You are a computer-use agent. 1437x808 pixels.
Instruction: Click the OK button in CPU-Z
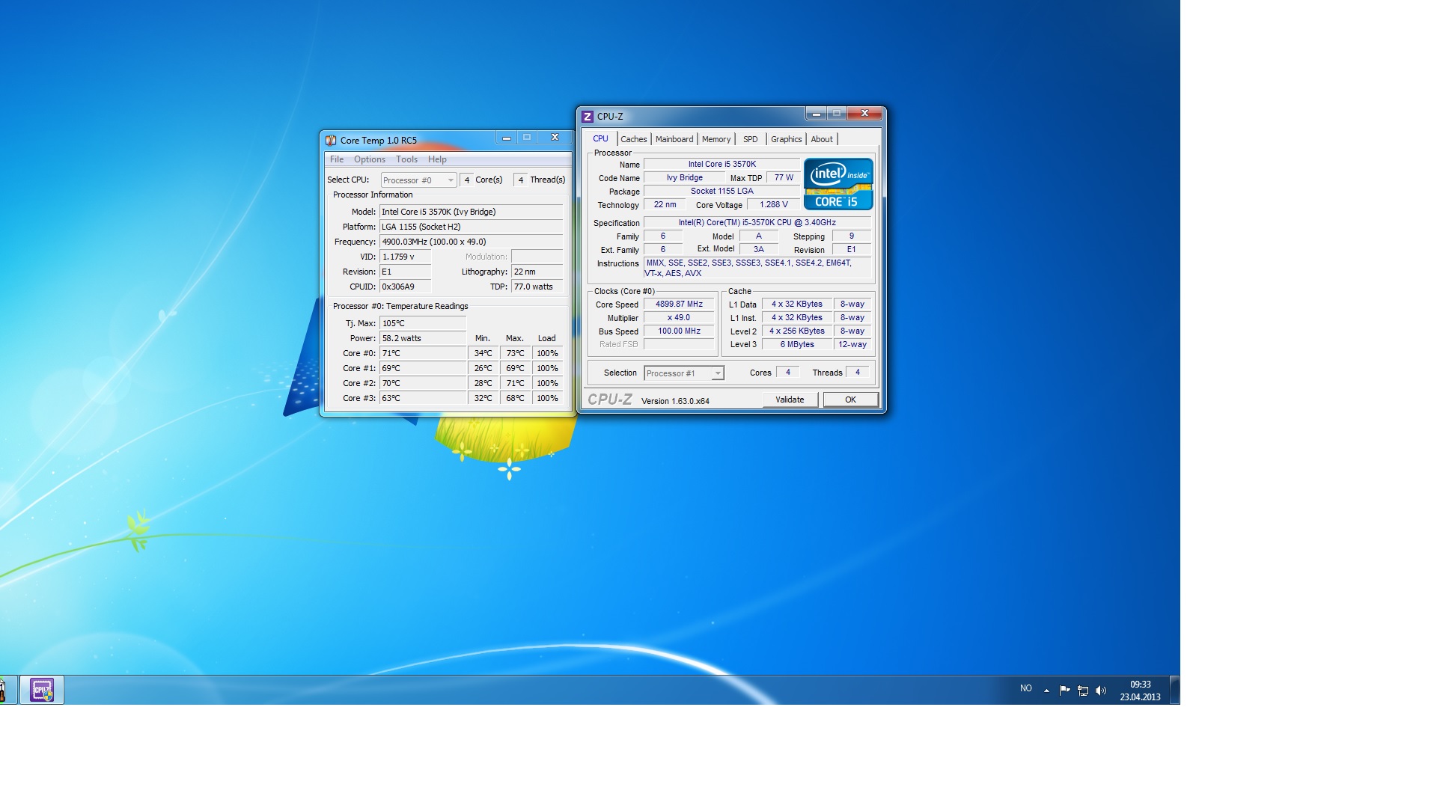[850, 400]
